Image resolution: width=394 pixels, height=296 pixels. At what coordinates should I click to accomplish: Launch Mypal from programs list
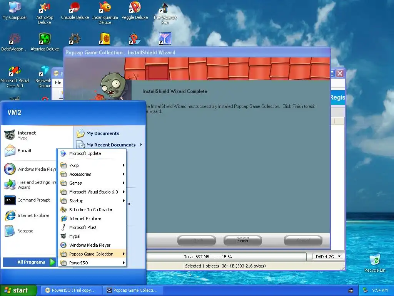(x=92, y=236)
